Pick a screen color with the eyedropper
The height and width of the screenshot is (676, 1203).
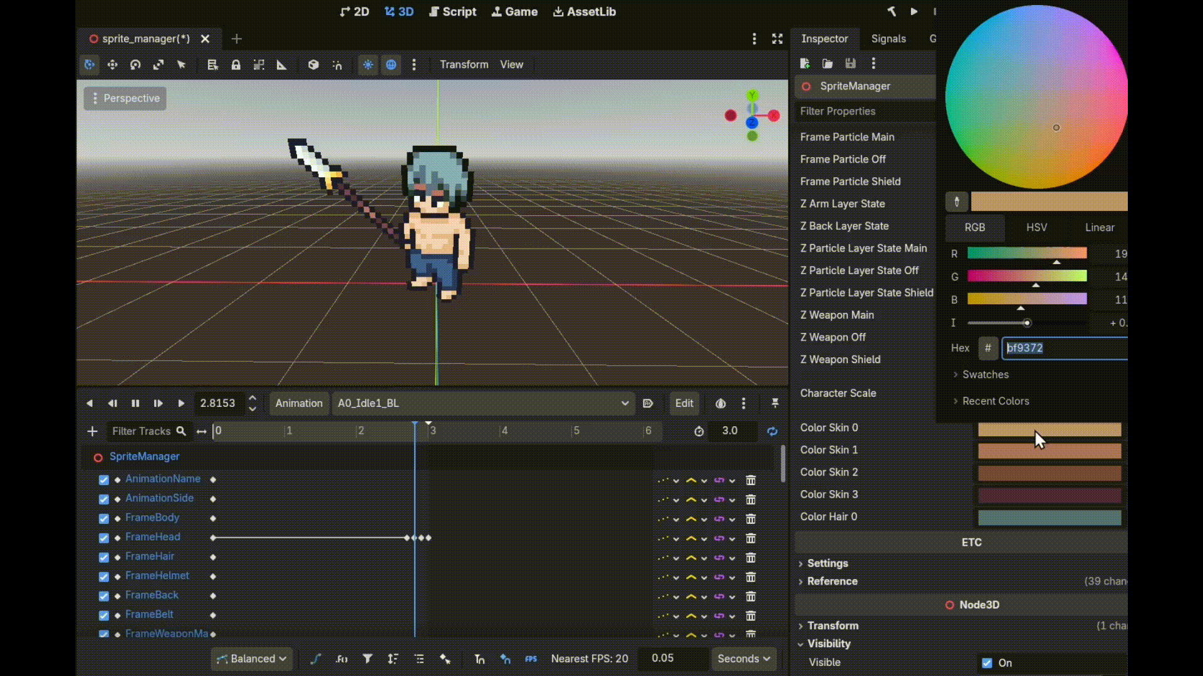point(956,202)
